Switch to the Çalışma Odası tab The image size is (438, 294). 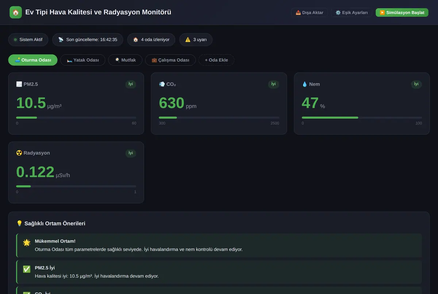(x=170, y=60)
